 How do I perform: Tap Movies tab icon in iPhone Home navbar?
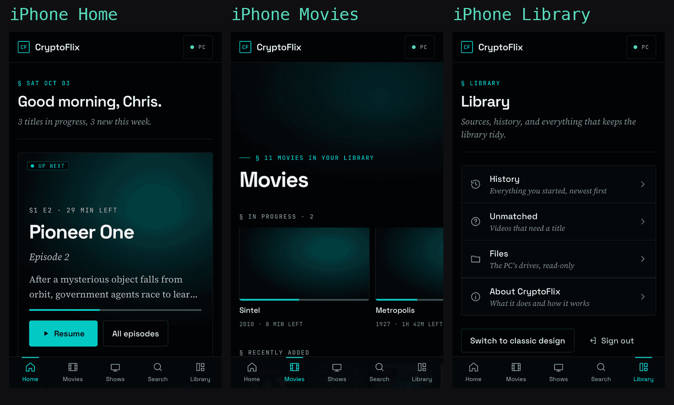pos(73,367)
